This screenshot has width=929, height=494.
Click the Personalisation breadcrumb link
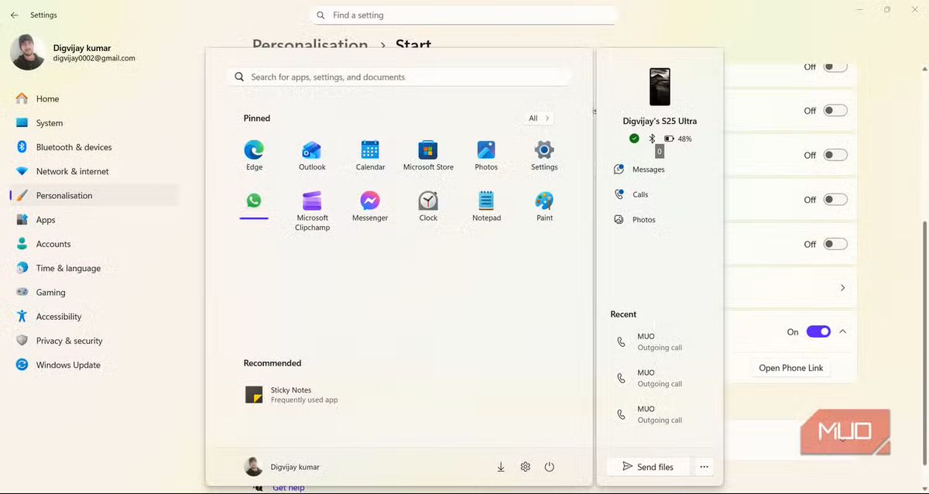[x=310, y=45]
